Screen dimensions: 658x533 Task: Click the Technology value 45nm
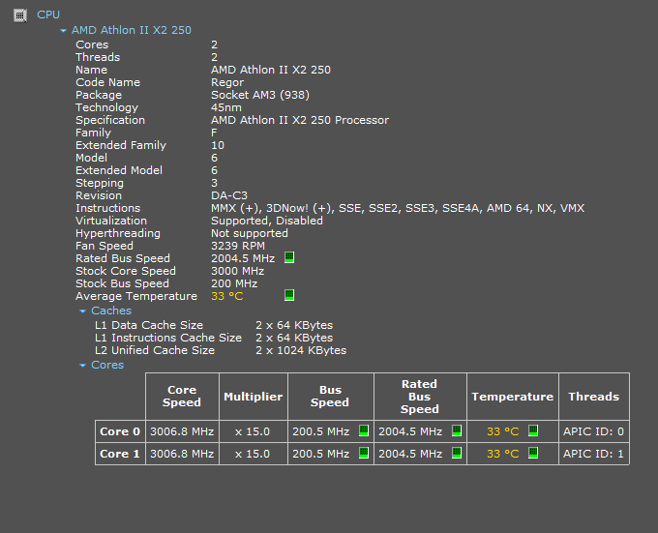click(x=226, y=107)
